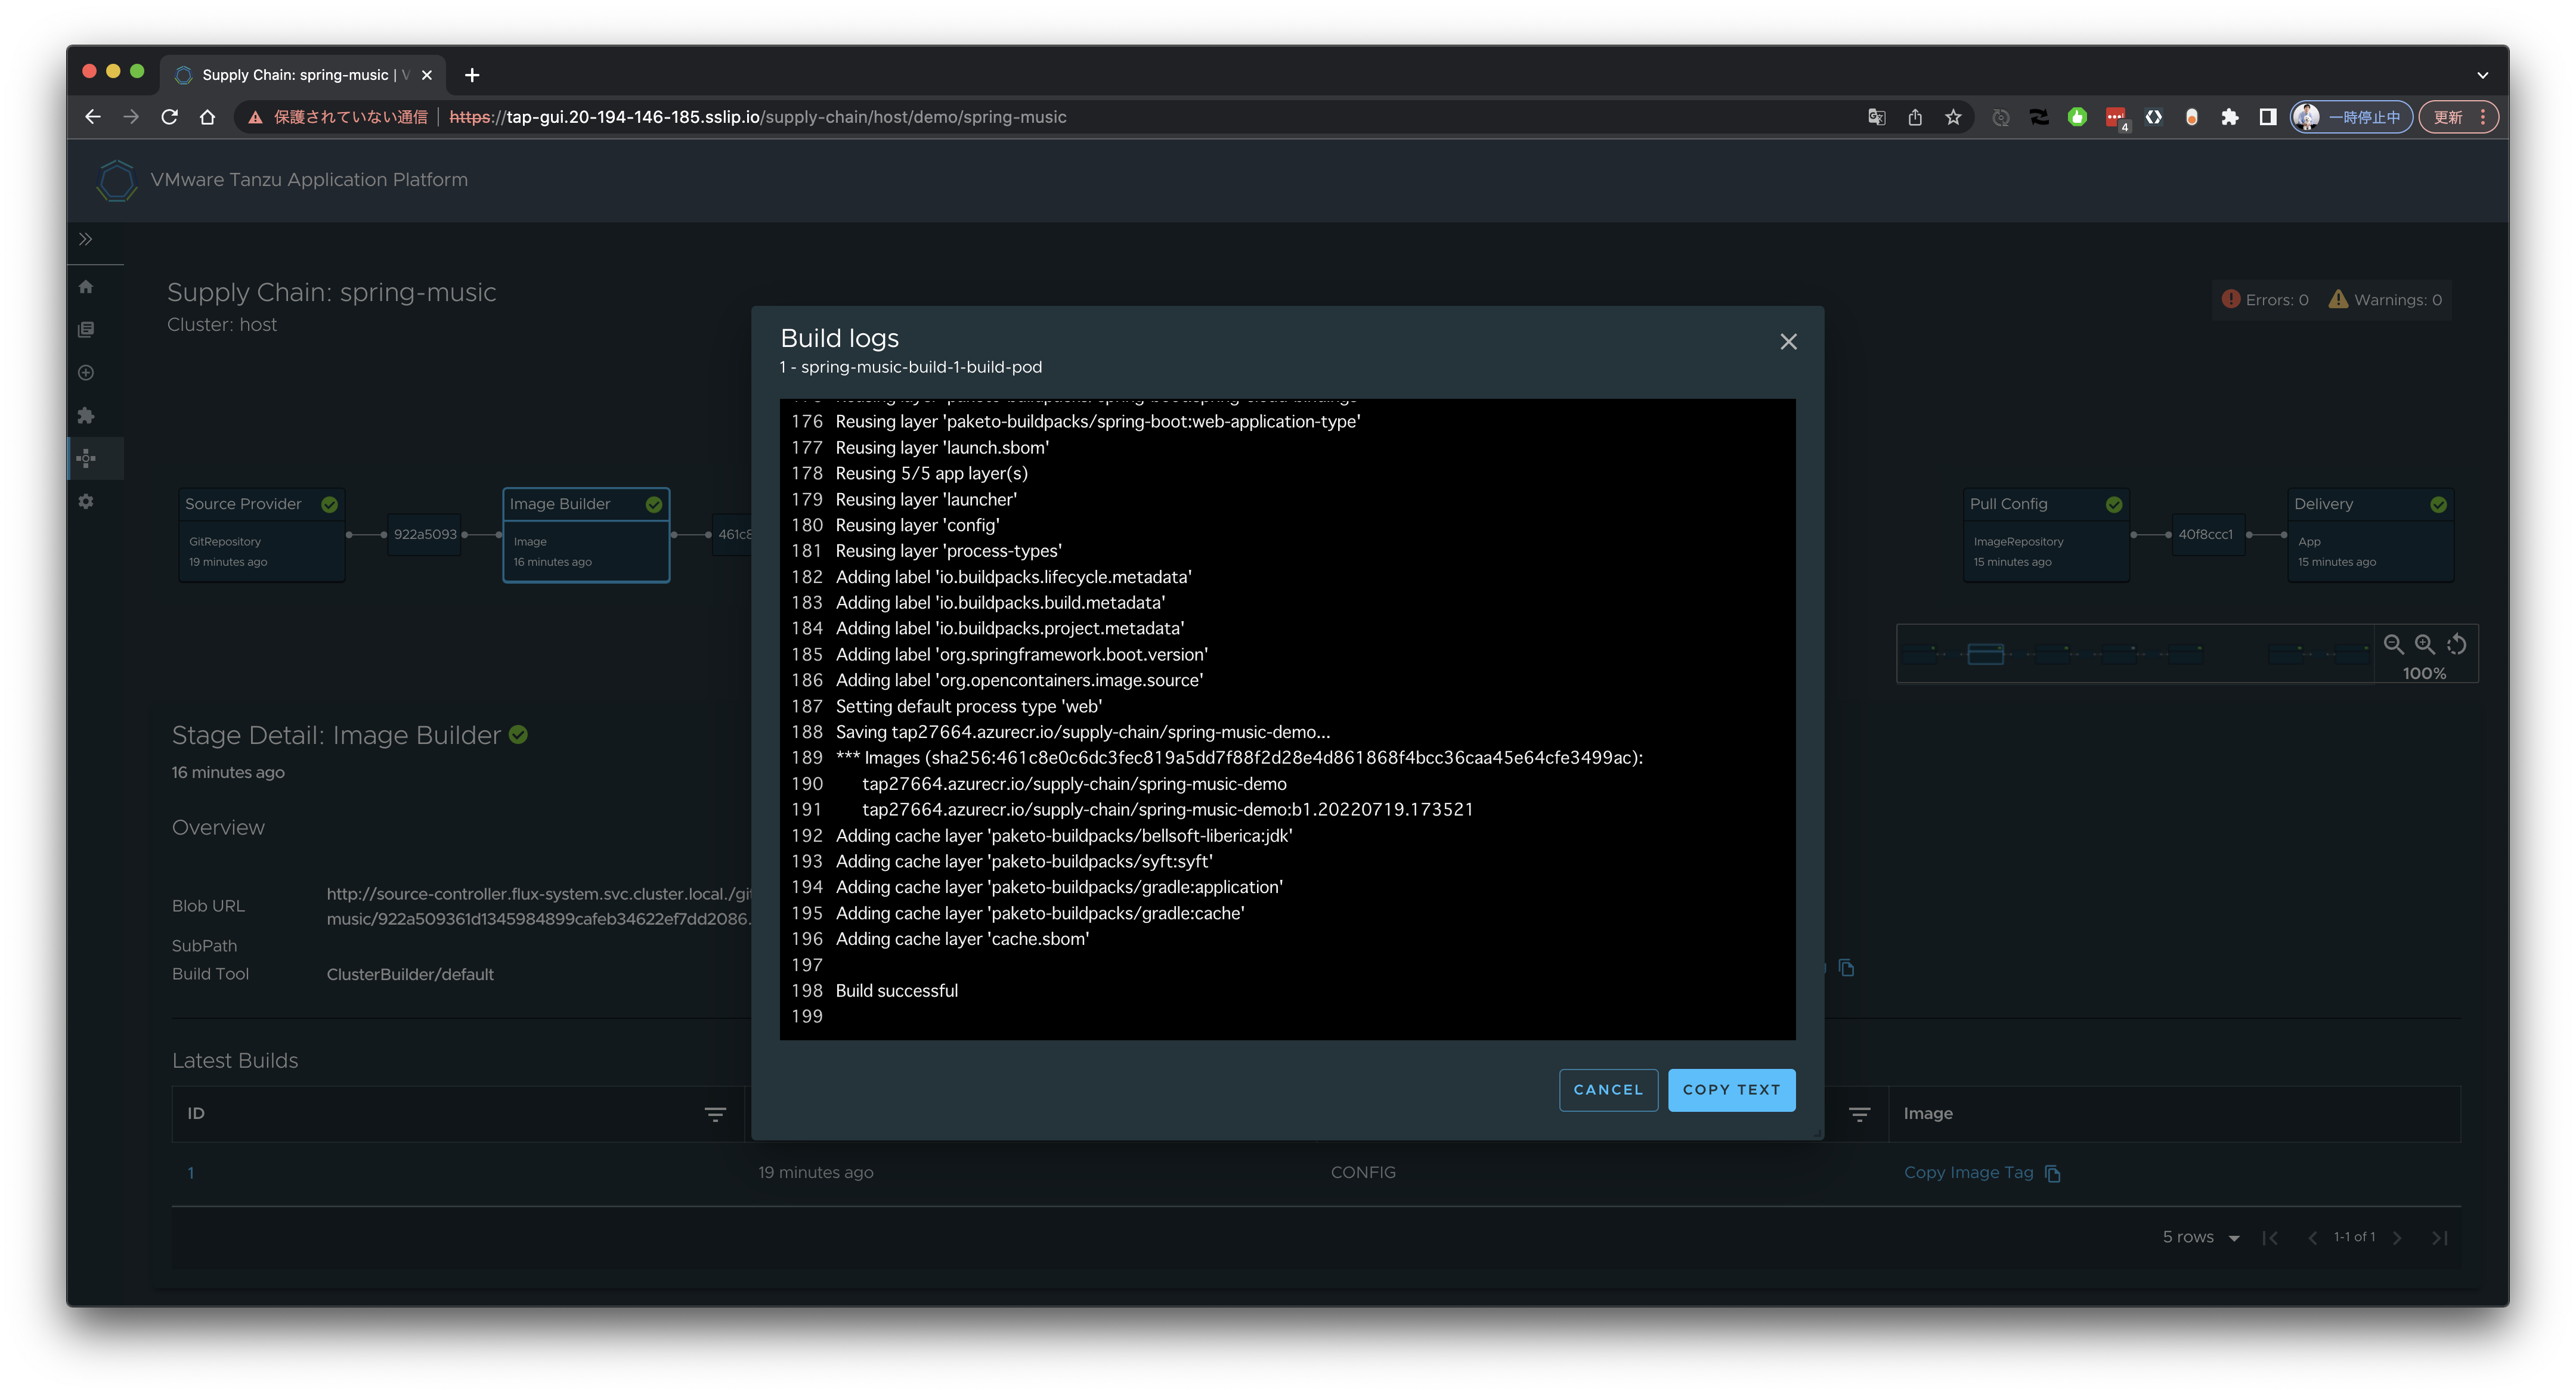Zoom in the supply chain graph
The image size is (2576, 1395).
point(2425,645)
